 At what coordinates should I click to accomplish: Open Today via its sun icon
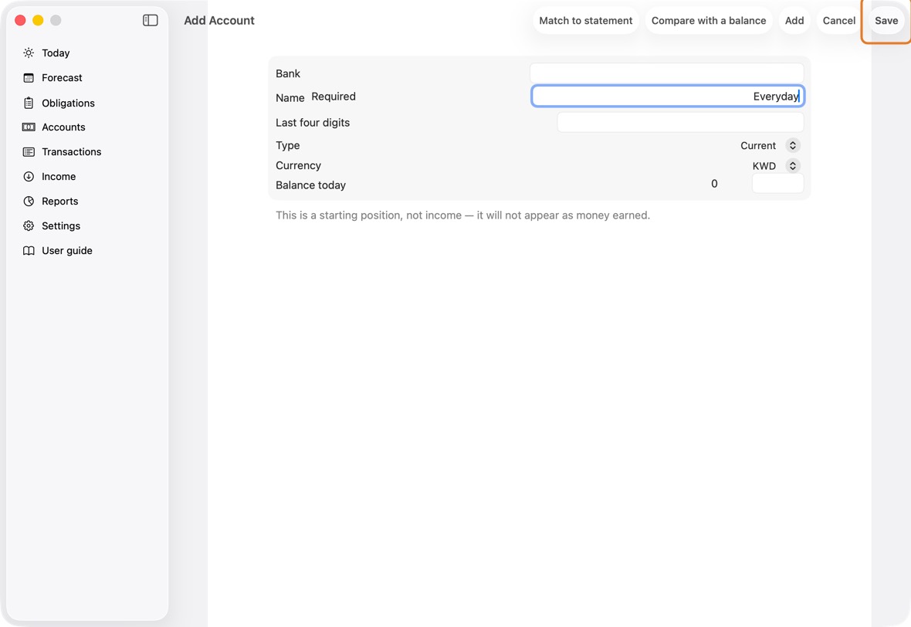[29, 53]
